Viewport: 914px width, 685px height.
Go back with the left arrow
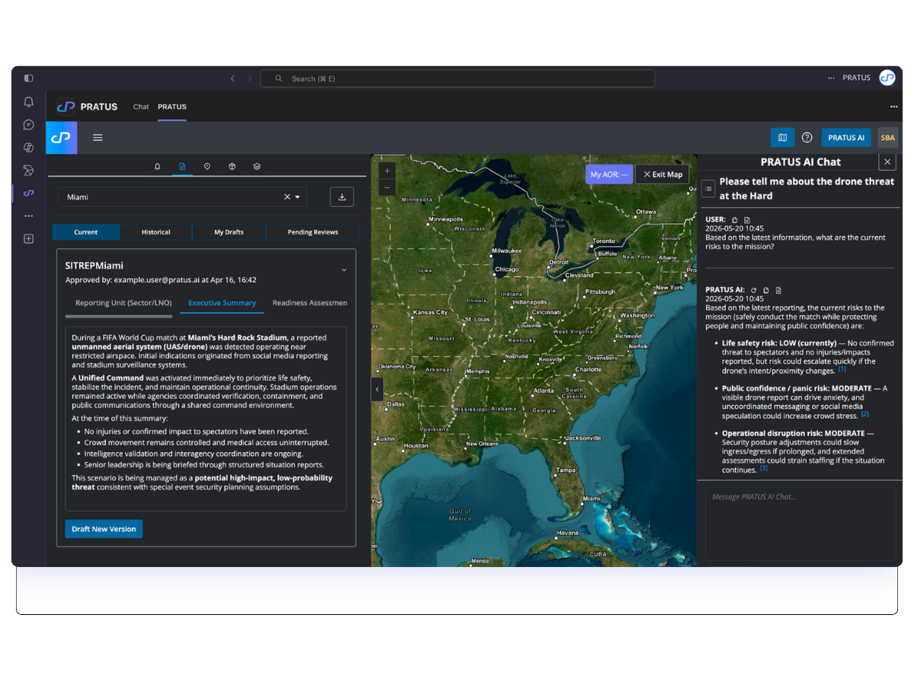[x=232, y=78]
